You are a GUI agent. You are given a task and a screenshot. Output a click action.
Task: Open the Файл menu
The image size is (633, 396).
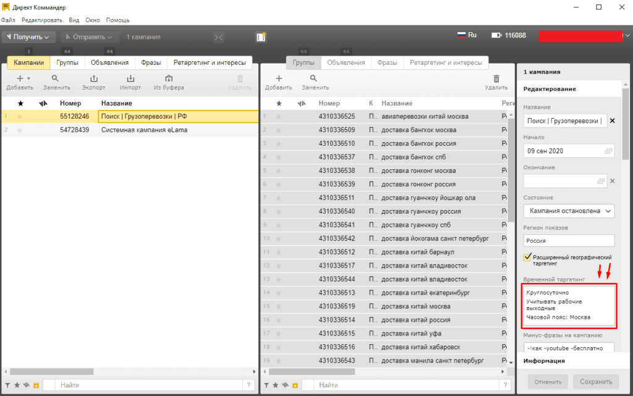click(8, 20)
